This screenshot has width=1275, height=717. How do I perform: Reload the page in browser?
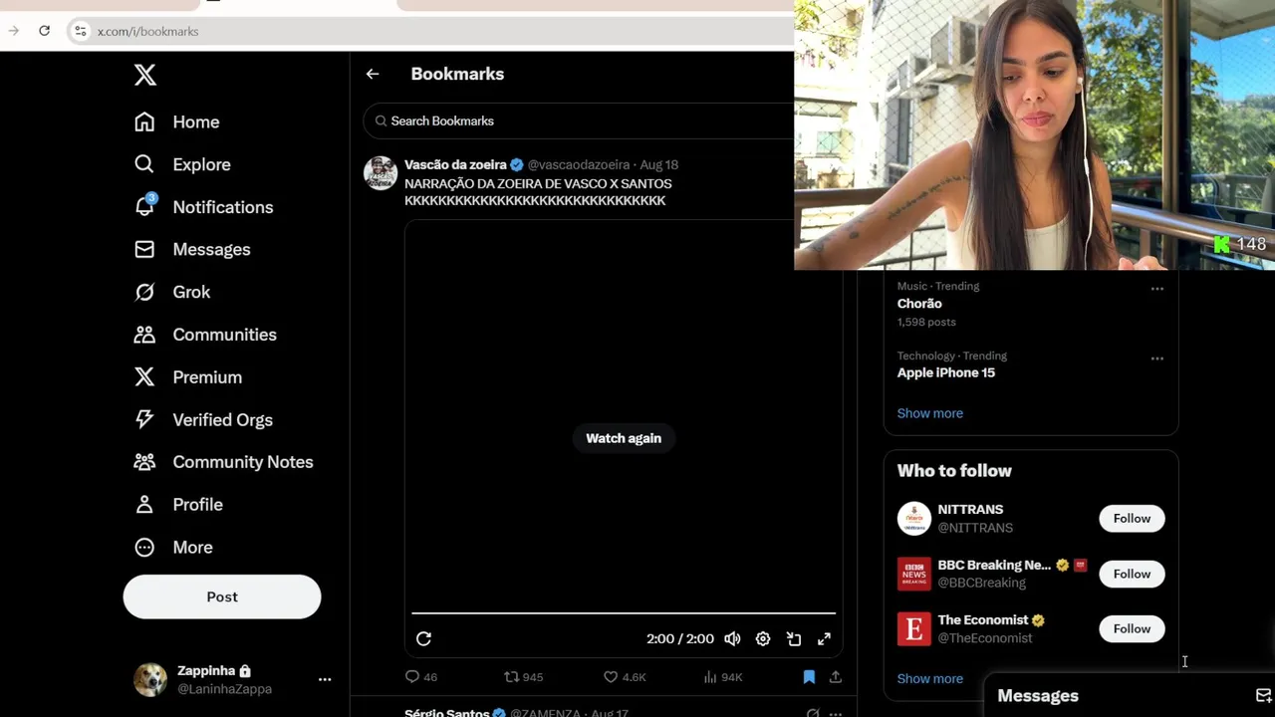coord(44,31)
